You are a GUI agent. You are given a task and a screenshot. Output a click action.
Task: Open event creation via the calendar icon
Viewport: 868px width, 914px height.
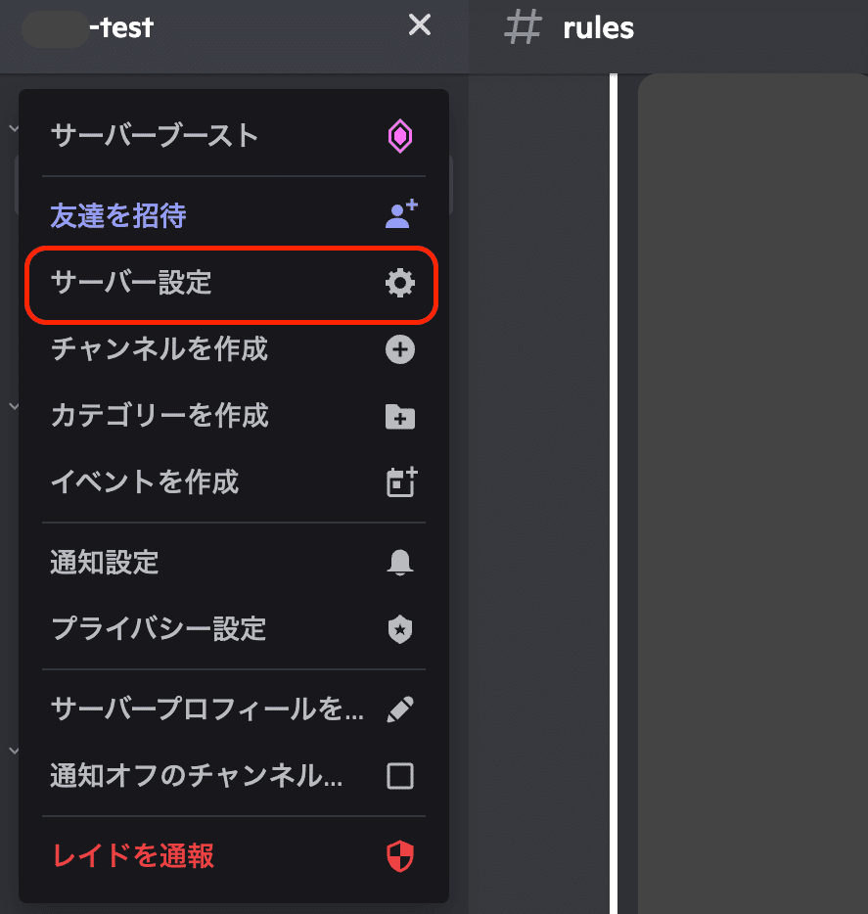coord(399,481)
